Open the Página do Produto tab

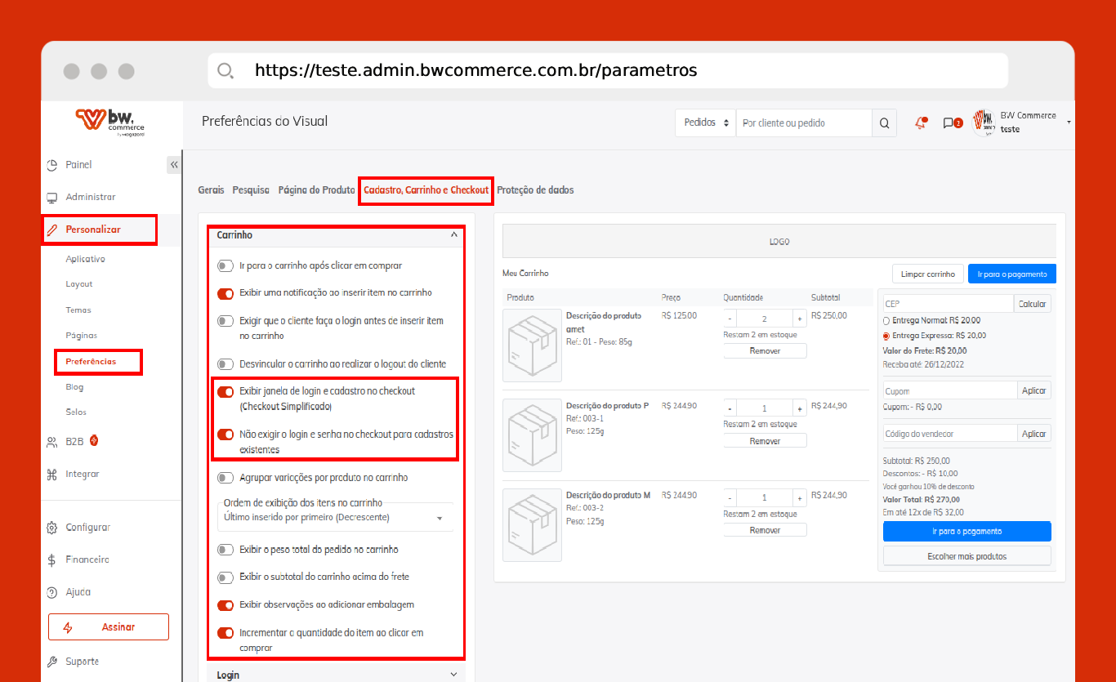click(316, 190)
